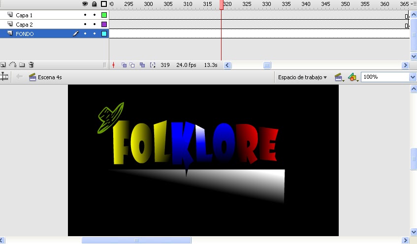
Task: Select the FONDO layer name
Action: (x=25, y=34)
